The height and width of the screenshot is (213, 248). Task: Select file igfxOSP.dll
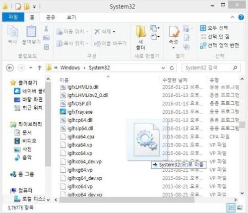click(x=75, y=104)
